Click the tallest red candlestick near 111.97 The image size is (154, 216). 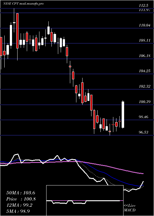click(x=17, y=31)
